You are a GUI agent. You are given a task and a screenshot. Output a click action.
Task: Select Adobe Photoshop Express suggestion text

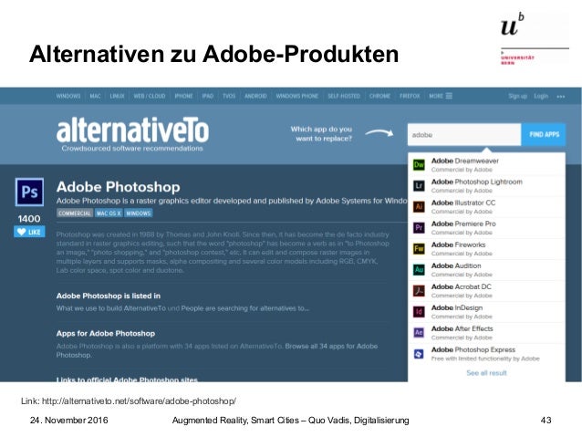coord(473,349)
